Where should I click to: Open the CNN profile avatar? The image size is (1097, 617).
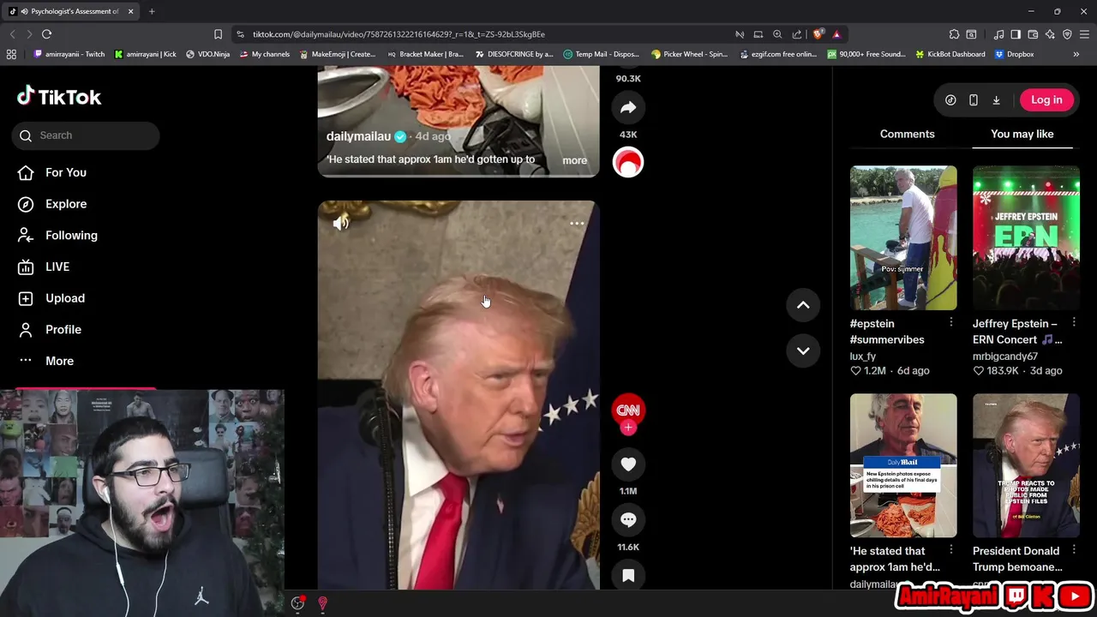point(628,410)
